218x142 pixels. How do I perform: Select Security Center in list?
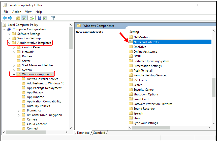pos(144,89)
